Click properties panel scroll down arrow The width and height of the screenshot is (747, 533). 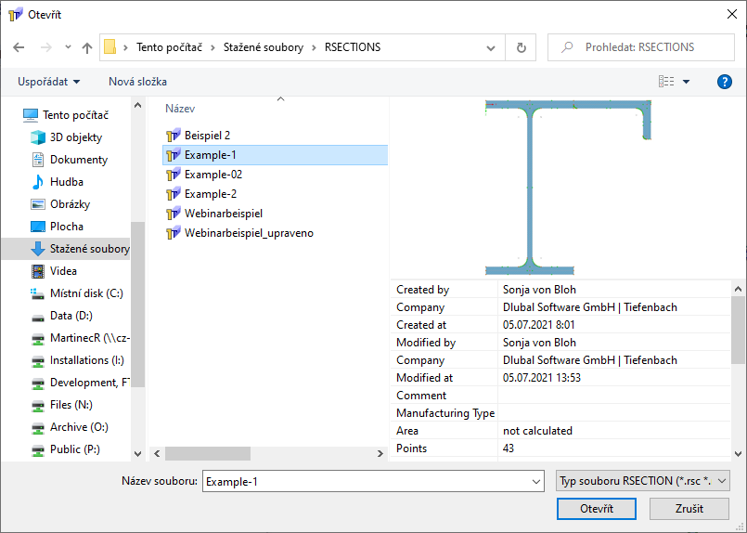[738, 454]
